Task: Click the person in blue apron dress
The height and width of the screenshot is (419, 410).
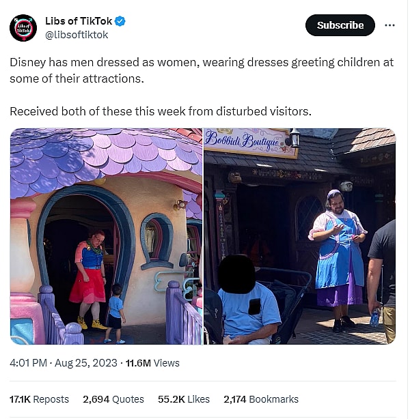Action: point(338,259)
